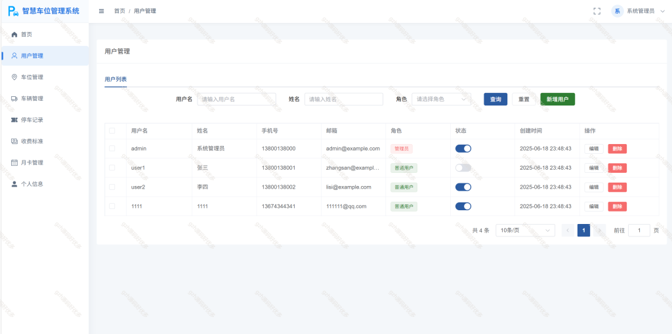Click the ticket icon beside 停车记录
This screenshot has height=334, width=672.
pos(14,120)
